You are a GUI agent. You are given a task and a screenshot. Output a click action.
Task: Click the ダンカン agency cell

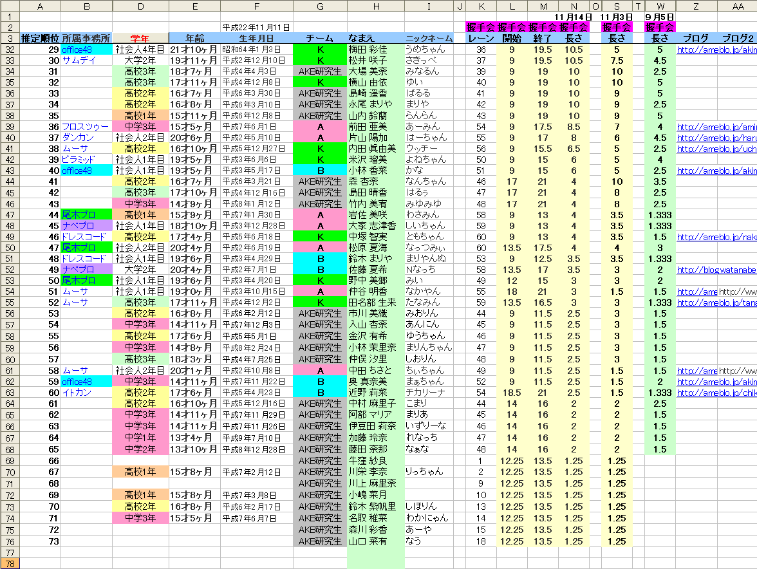tap(86, 138)
